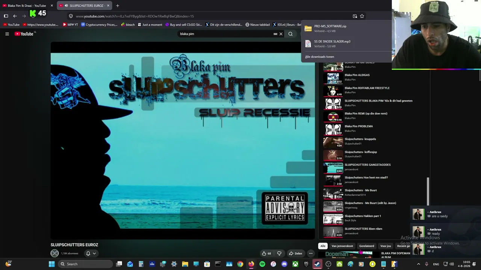
Task: Open Epic Games Launcher from taskbar
Action: click(306, 264)
